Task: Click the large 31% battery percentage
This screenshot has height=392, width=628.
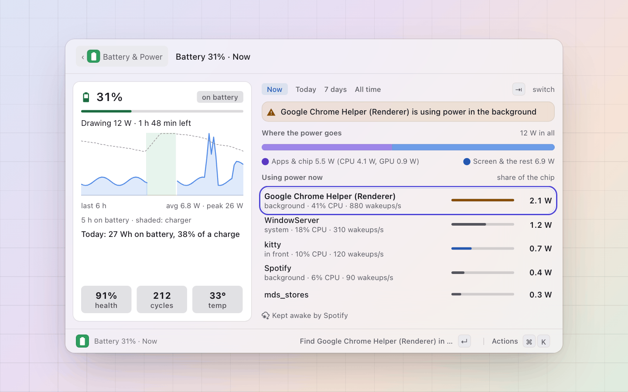Action: (109, 97)
